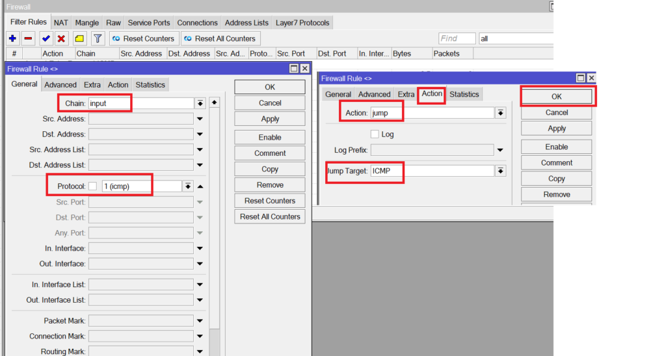Open the Jump Target dropdown list
The width and height of the screenshot is (666, 356).
tap(500, 171)
